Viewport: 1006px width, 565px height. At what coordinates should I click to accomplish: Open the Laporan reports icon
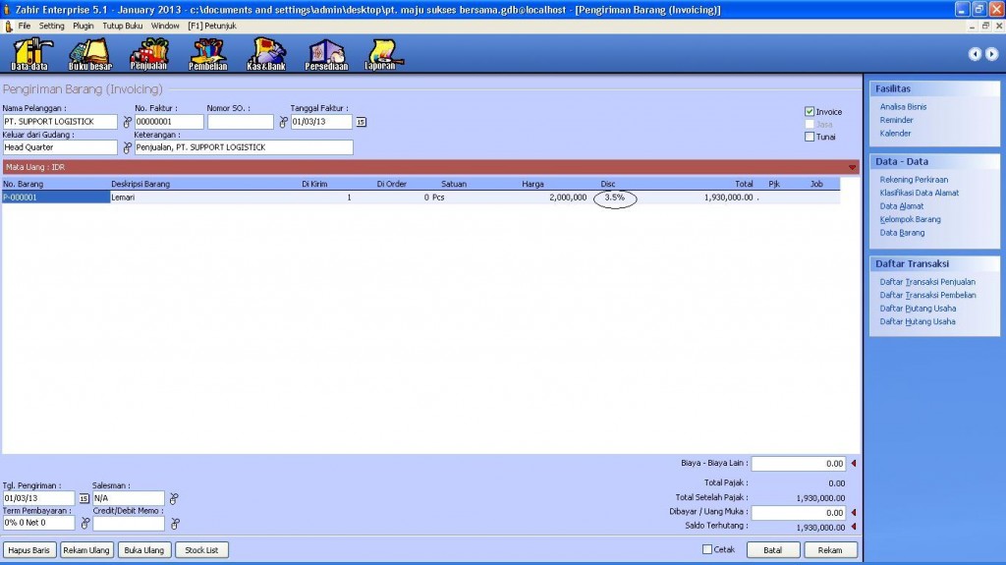pyautogui.click(x=380, y=54)
